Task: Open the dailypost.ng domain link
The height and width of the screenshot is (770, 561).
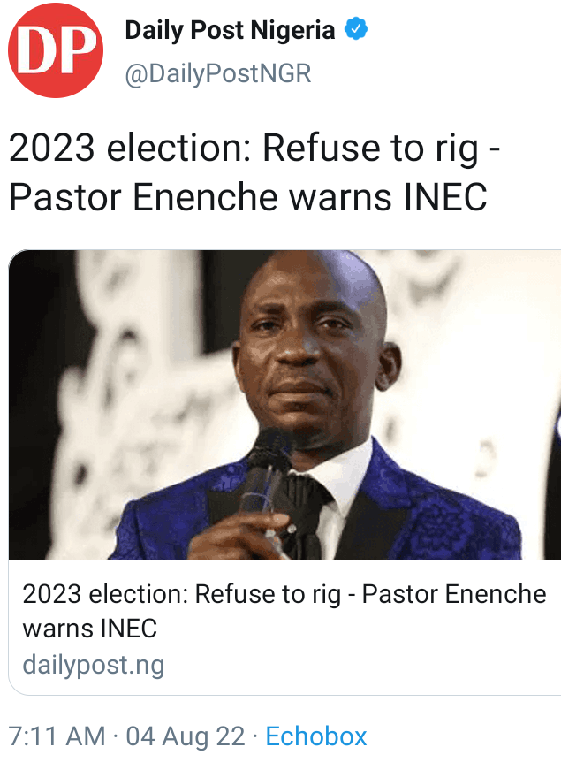Action: point(94,665)
